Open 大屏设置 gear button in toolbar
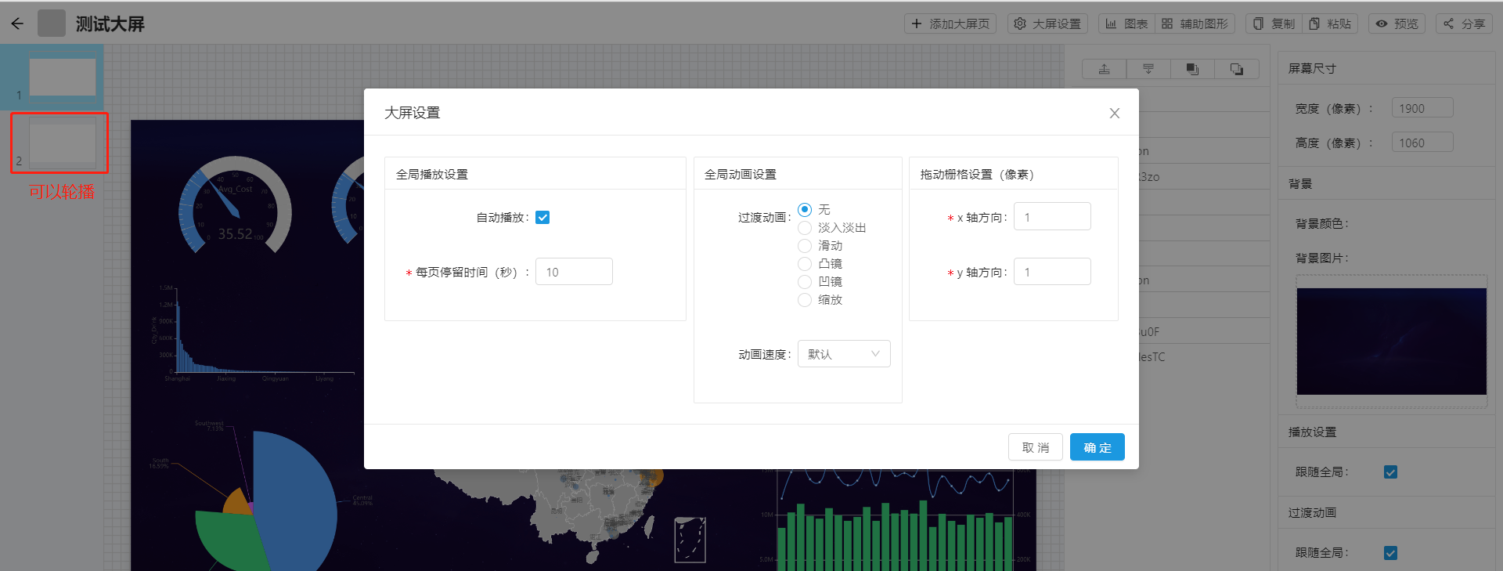 (1047, 23)
